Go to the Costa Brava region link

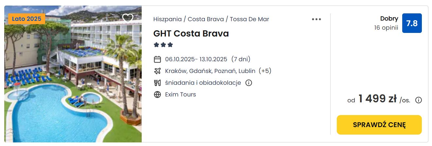pyautogui.click(x=206, y=19)
